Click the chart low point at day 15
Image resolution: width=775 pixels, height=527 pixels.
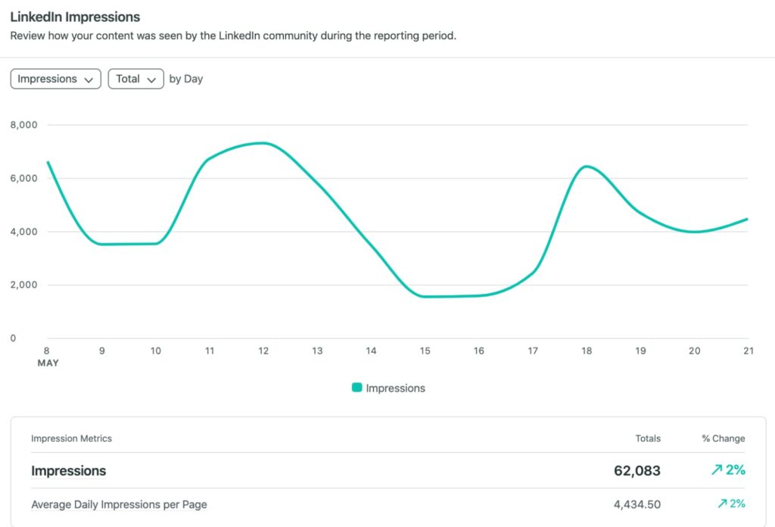pos(425,296)
